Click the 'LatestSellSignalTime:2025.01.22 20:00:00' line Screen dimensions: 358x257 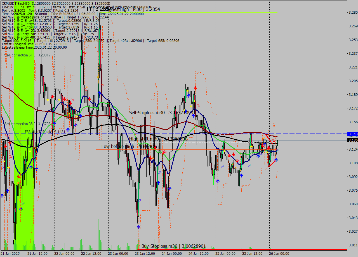[x=34, y=47]
